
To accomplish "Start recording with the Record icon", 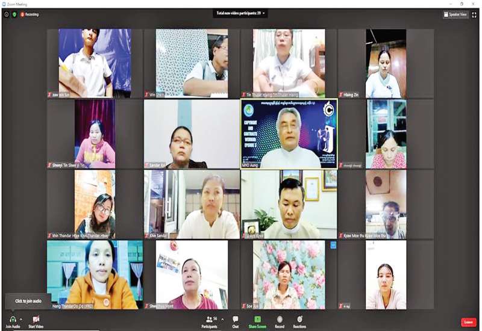I will (x=280, y=319).
